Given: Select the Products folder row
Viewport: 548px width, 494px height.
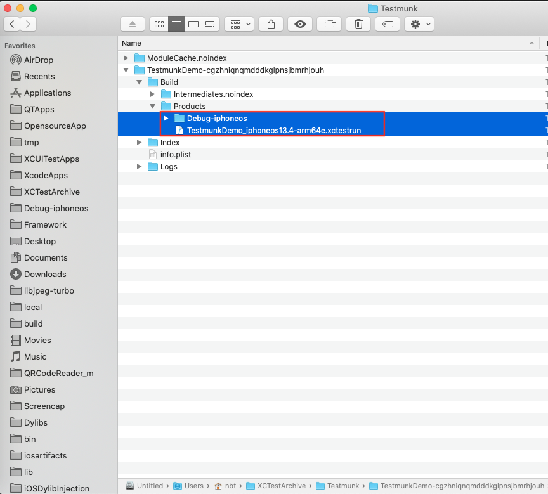Looking at the screenshot, I should click(333, 106).
